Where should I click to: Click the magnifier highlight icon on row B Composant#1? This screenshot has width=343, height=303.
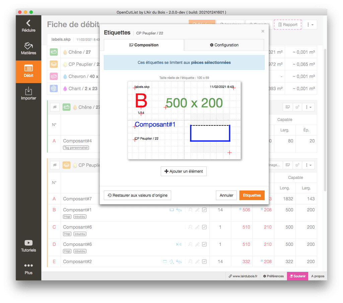tap(190, 210)
